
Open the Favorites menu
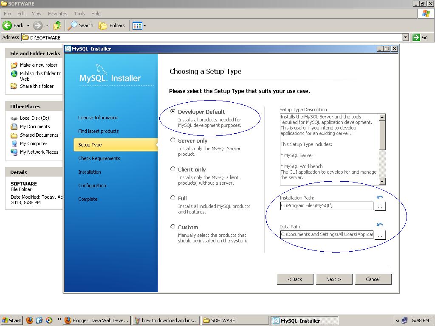(57, 13)
